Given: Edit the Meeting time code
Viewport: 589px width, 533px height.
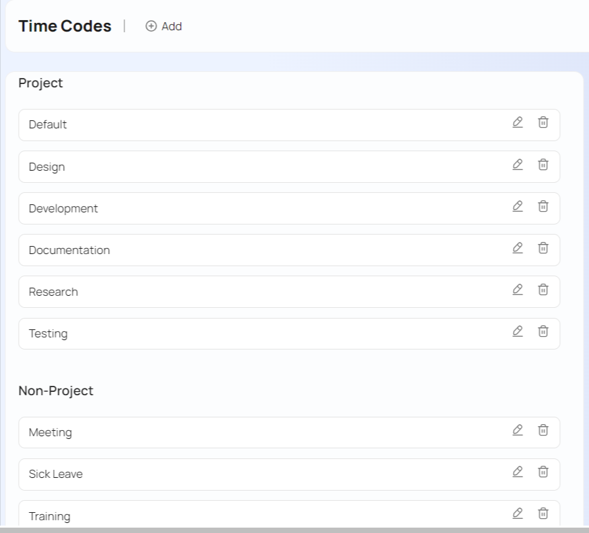Looking at the screenshot, I should [517, 430].
